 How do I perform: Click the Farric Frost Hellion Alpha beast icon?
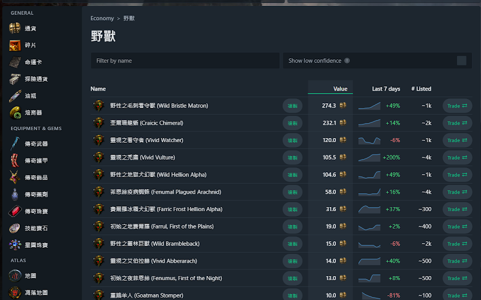point(99,209)
